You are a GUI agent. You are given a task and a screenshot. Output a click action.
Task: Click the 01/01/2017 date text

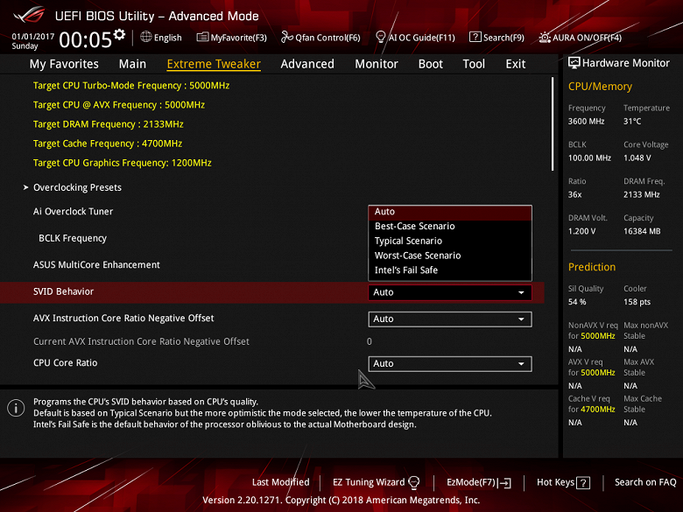[33, 37]
